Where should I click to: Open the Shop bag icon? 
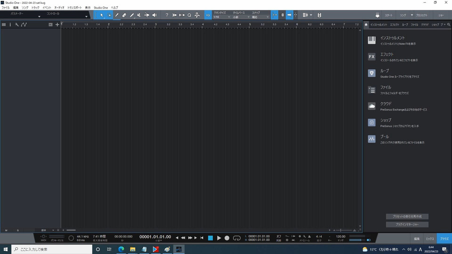coord(371,122)
